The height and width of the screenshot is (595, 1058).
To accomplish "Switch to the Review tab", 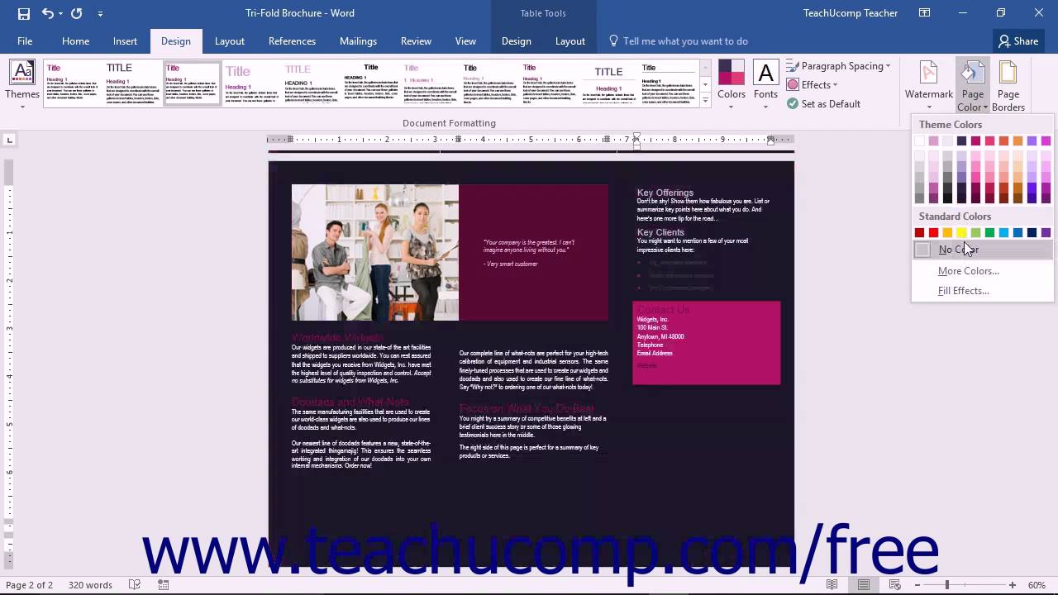I will pos(416,40).
